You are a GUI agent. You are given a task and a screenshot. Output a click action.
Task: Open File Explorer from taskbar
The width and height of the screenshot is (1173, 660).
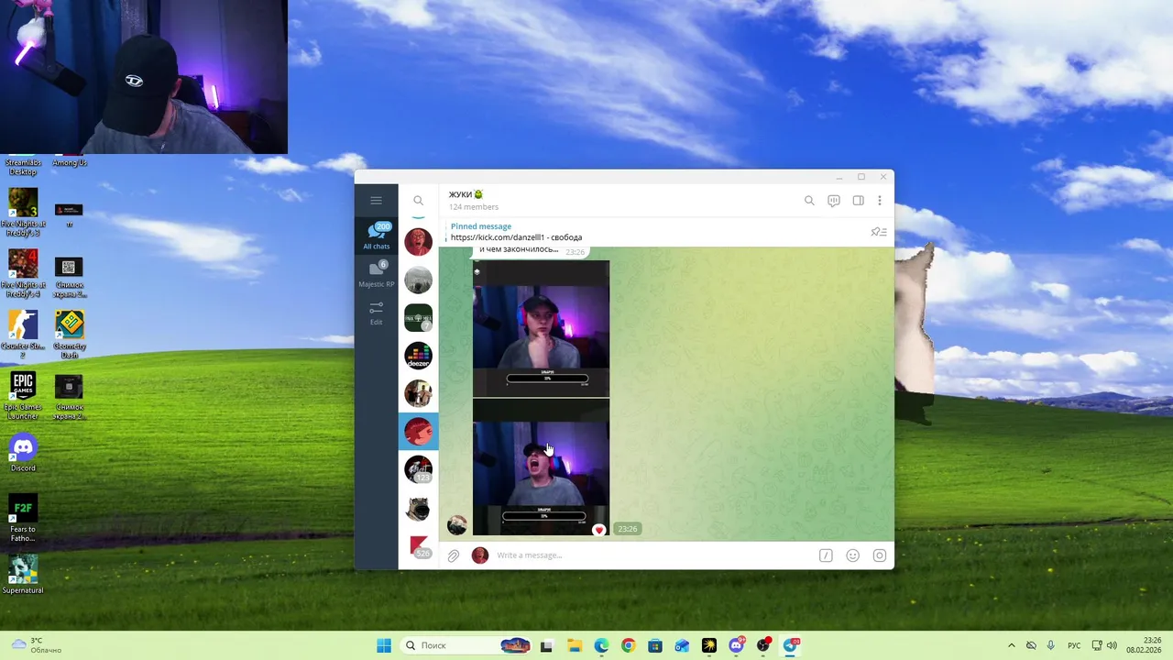click(x=574, y=645)
